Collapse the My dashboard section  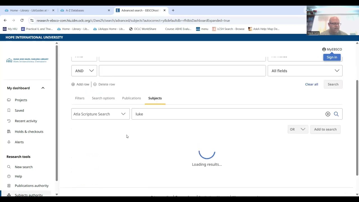[43, 88]
